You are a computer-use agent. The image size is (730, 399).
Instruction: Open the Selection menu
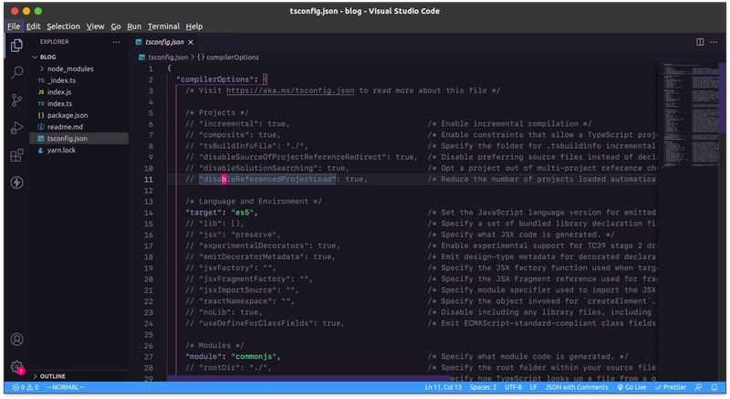[x=63, y=26]
